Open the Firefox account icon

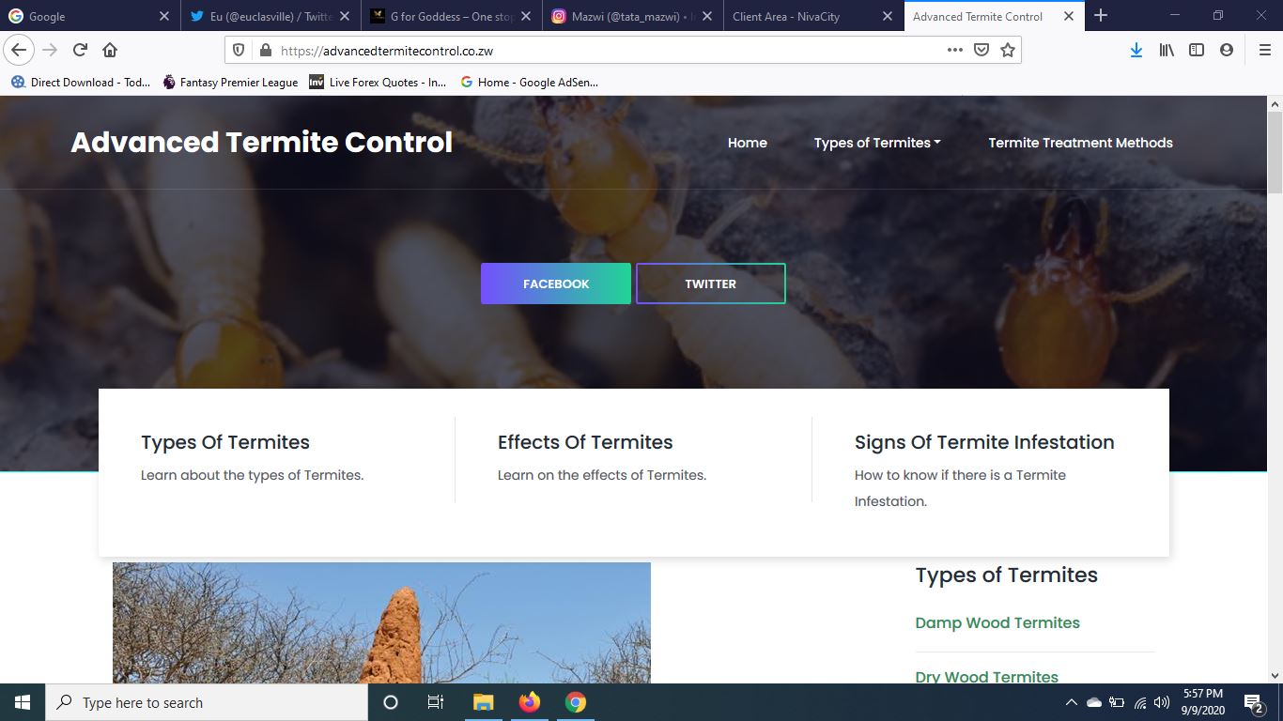[1226, 50]
